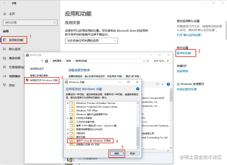Toggle 旧版组件 checkbox

[71, 133]
